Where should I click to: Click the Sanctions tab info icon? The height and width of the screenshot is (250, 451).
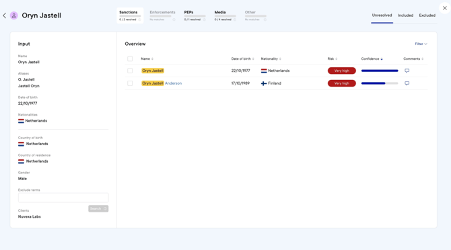tap(139, 19)
